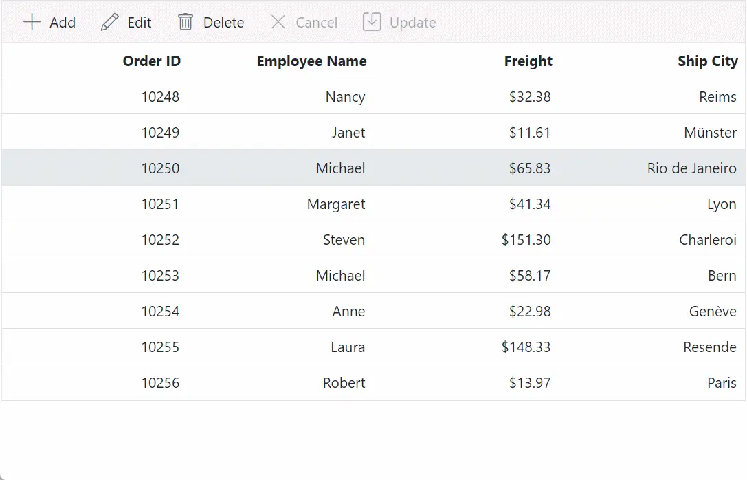Click the trash can icon near Delete
Viewport: 747px width, 480px height.
point(185,22)
